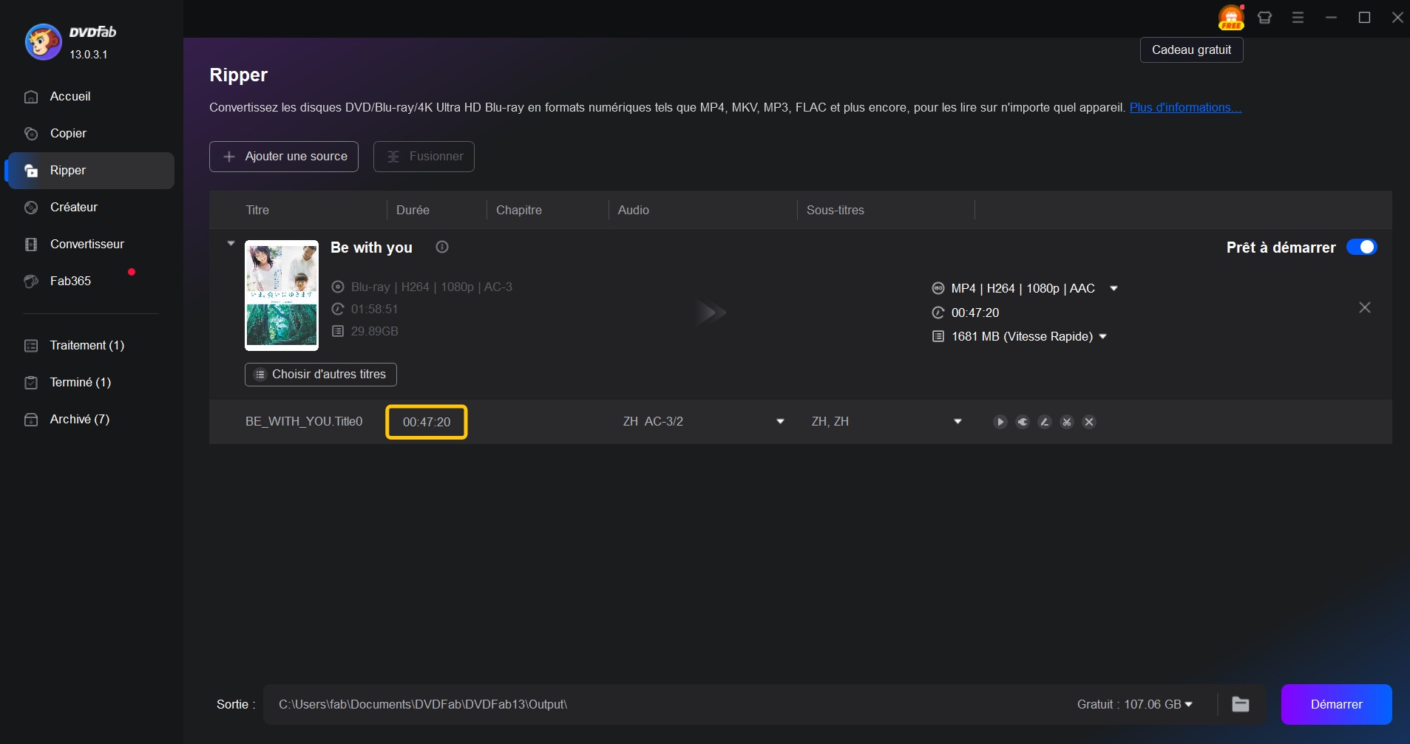Click the Fab365 icon
The image size is (1410, 744).
tap(31, 281)
